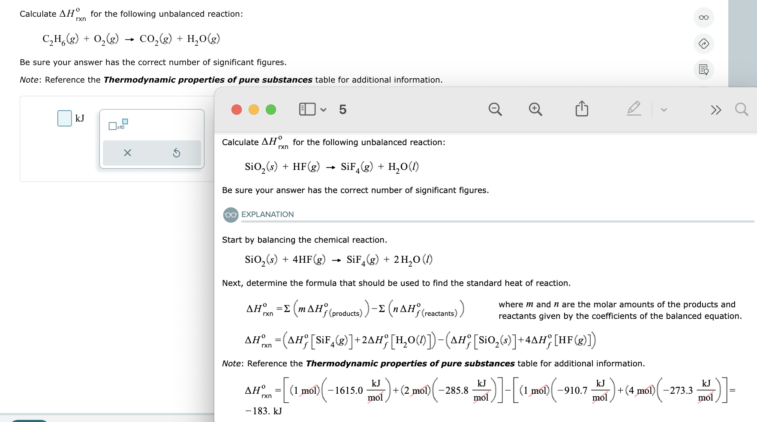
Task: Click the EXPLANATION section header
Action: click(267, 214)
